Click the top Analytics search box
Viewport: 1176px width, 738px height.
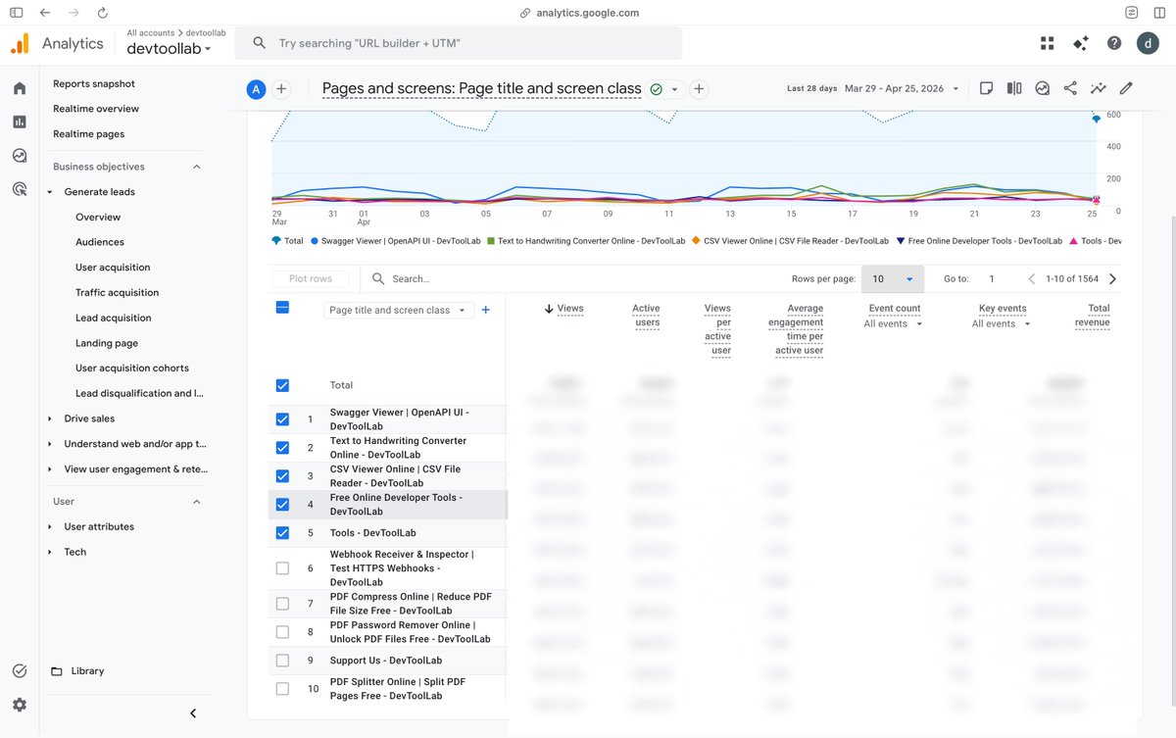tap(459, 43)
